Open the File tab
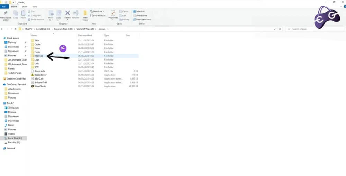This screenshot has width=346, height=176. coord(4,7)
